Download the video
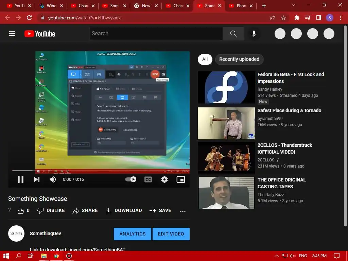Screen dimensions: 348x261 point(124,210)
